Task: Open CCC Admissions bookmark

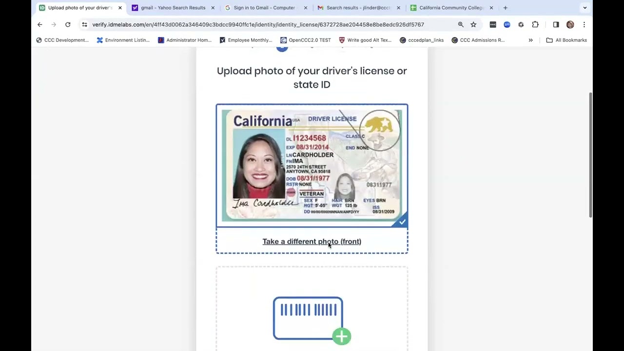Action: click(x=478, y=40)
